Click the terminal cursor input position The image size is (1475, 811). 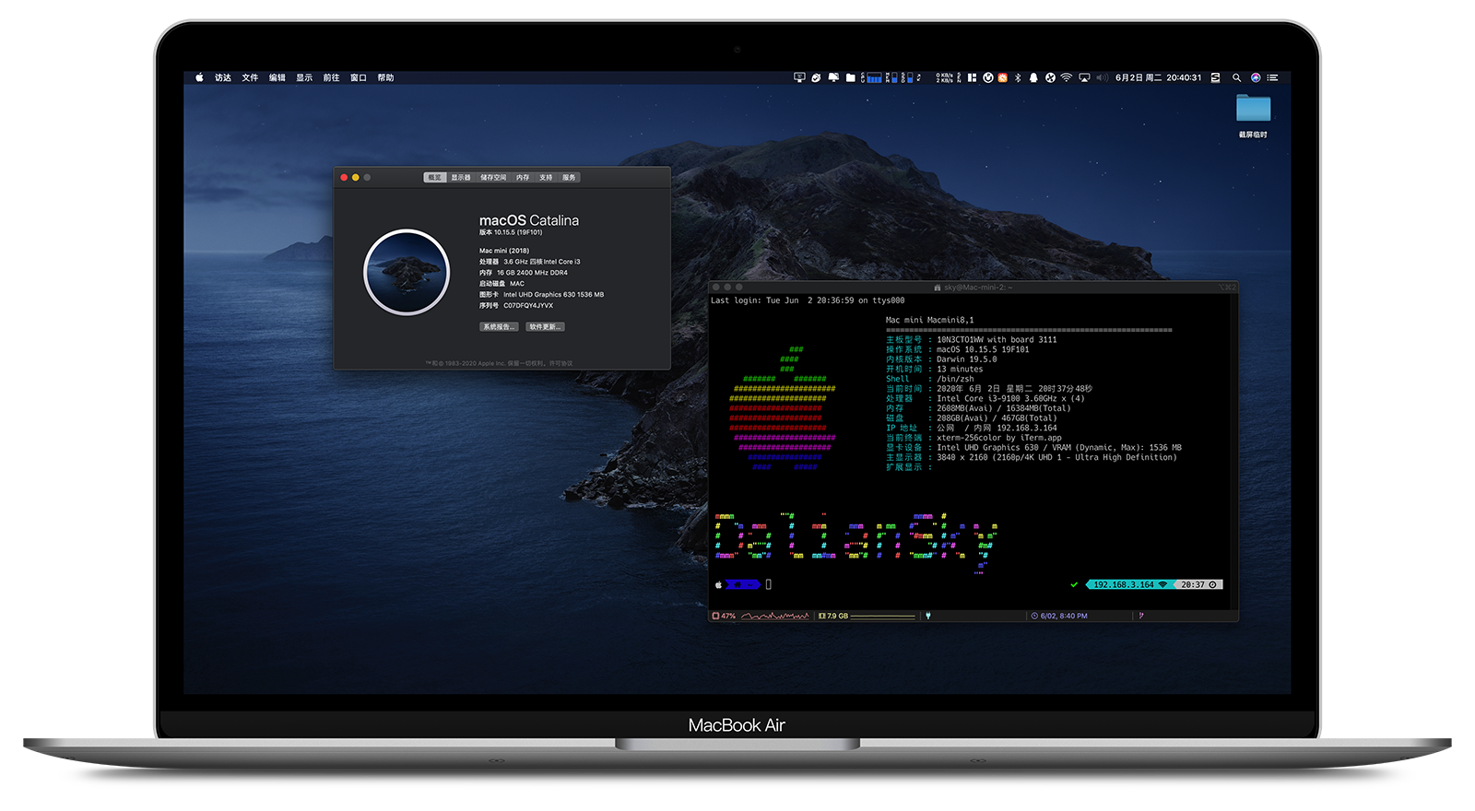(x=769, y=584)
